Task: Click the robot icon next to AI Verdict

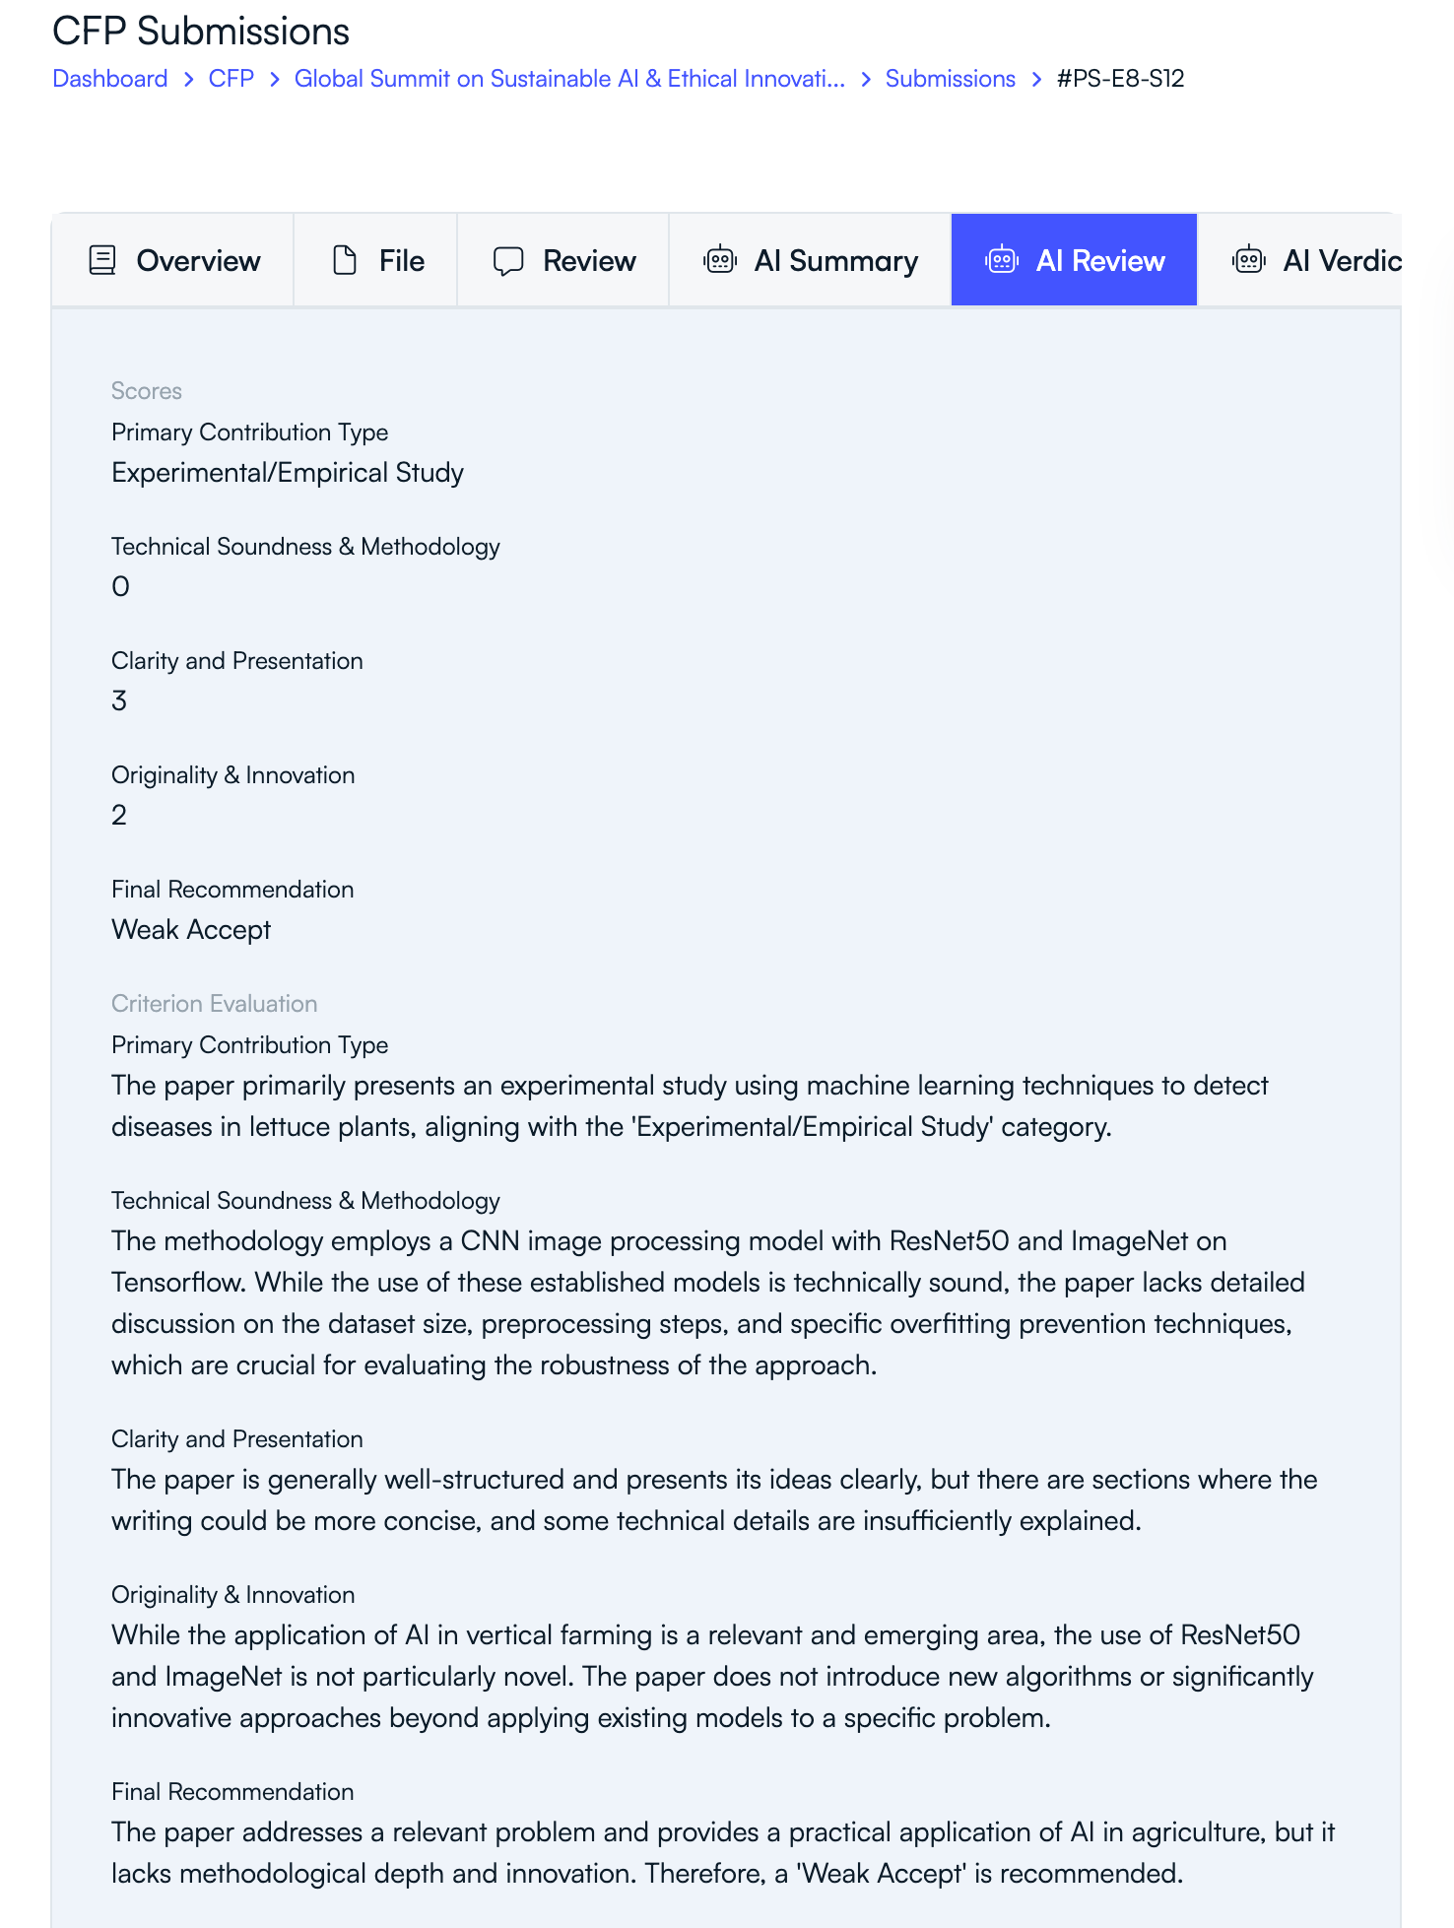Action: pos(1248,260)
